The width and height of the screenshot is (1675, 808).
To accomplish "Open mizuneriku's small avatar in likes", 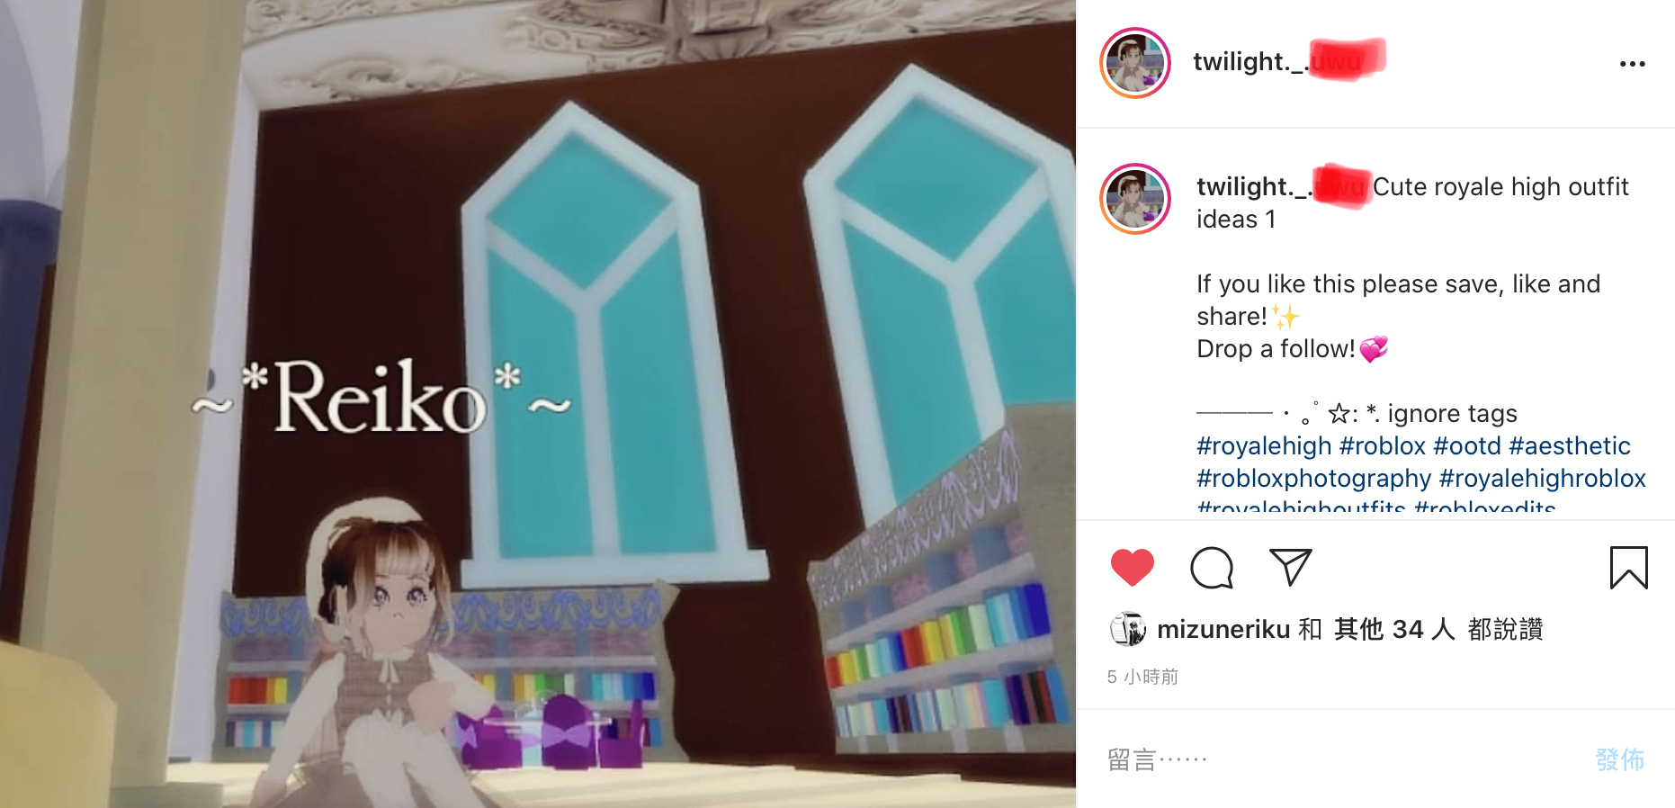I will (x=1128, y=629).
